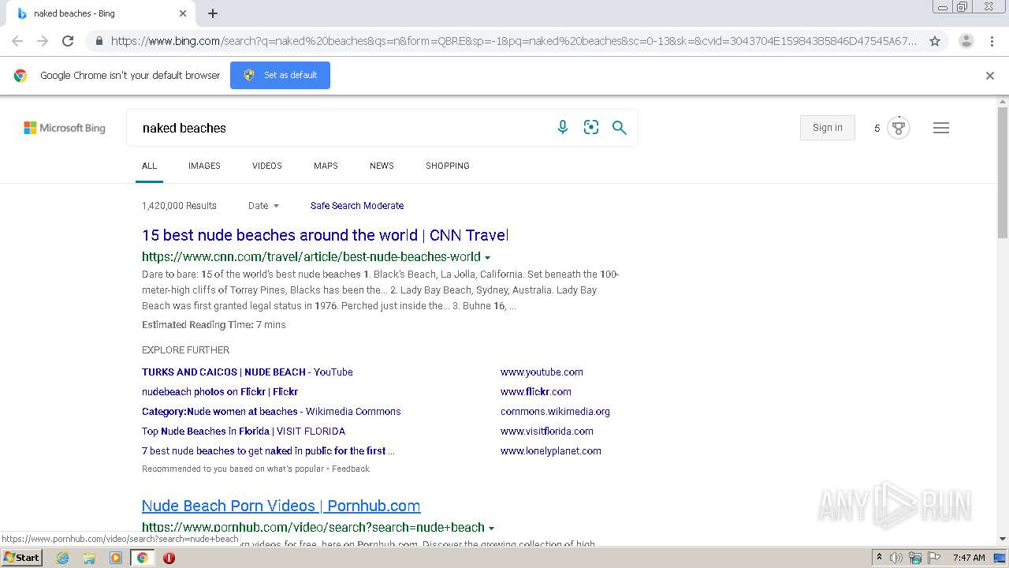Go forward in browser history
The width and height of the screenshot is (1009, 568).
coord(43,41)
